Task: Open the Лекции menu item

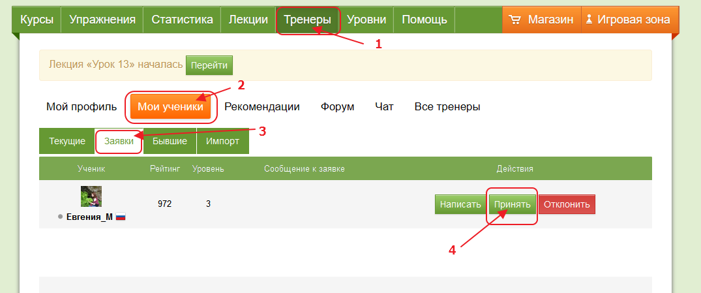Action: pos(248,20)
